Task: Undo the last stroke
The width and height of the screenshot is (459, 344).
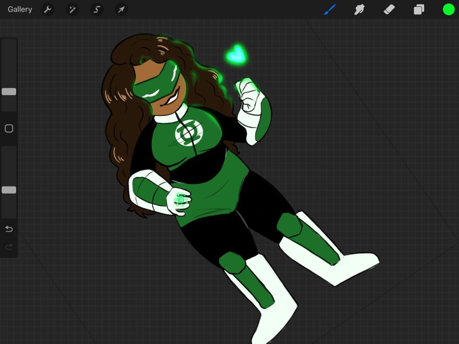Action: pos(9,229)
